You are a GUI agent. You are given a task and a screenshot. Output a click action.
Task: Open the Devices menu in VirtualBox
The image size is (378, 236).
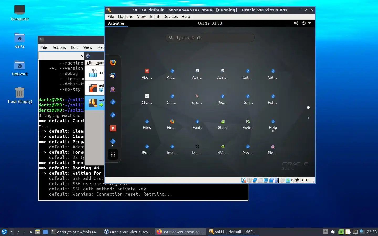[170, 17]
